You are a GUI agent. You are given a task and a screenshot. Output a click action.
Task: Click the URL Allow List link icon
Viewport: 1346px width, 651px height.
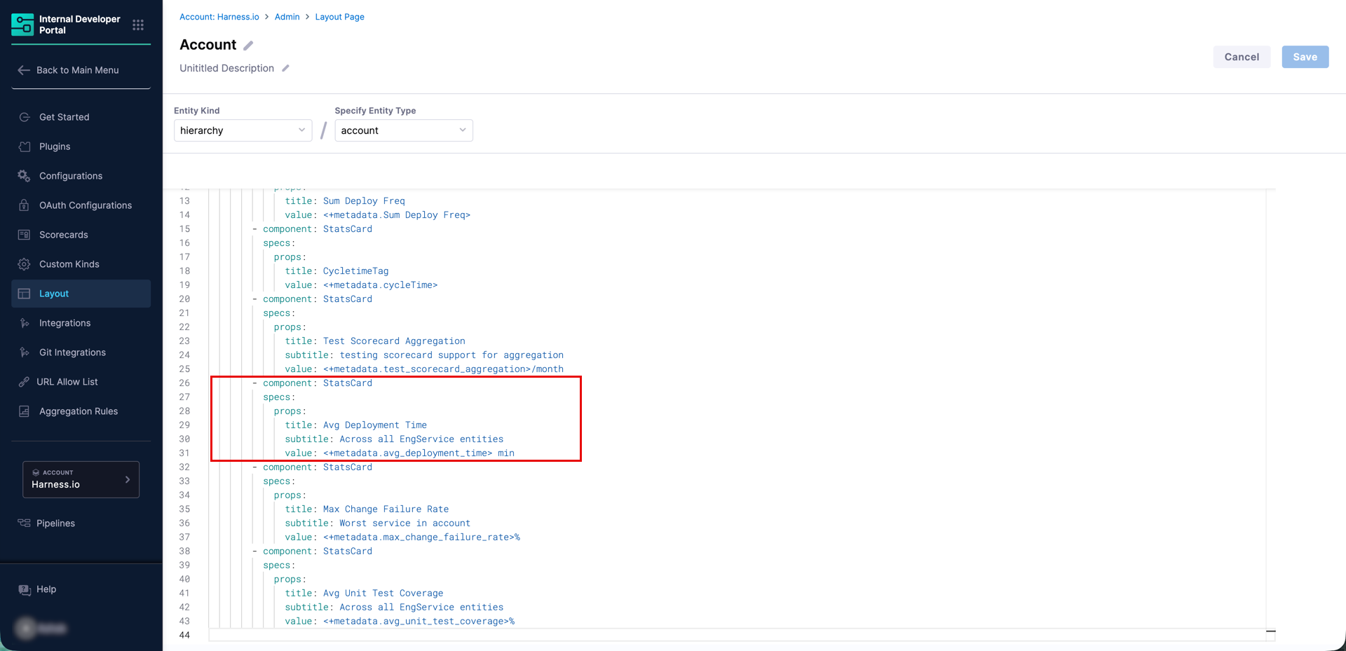(x=24, y=382)
